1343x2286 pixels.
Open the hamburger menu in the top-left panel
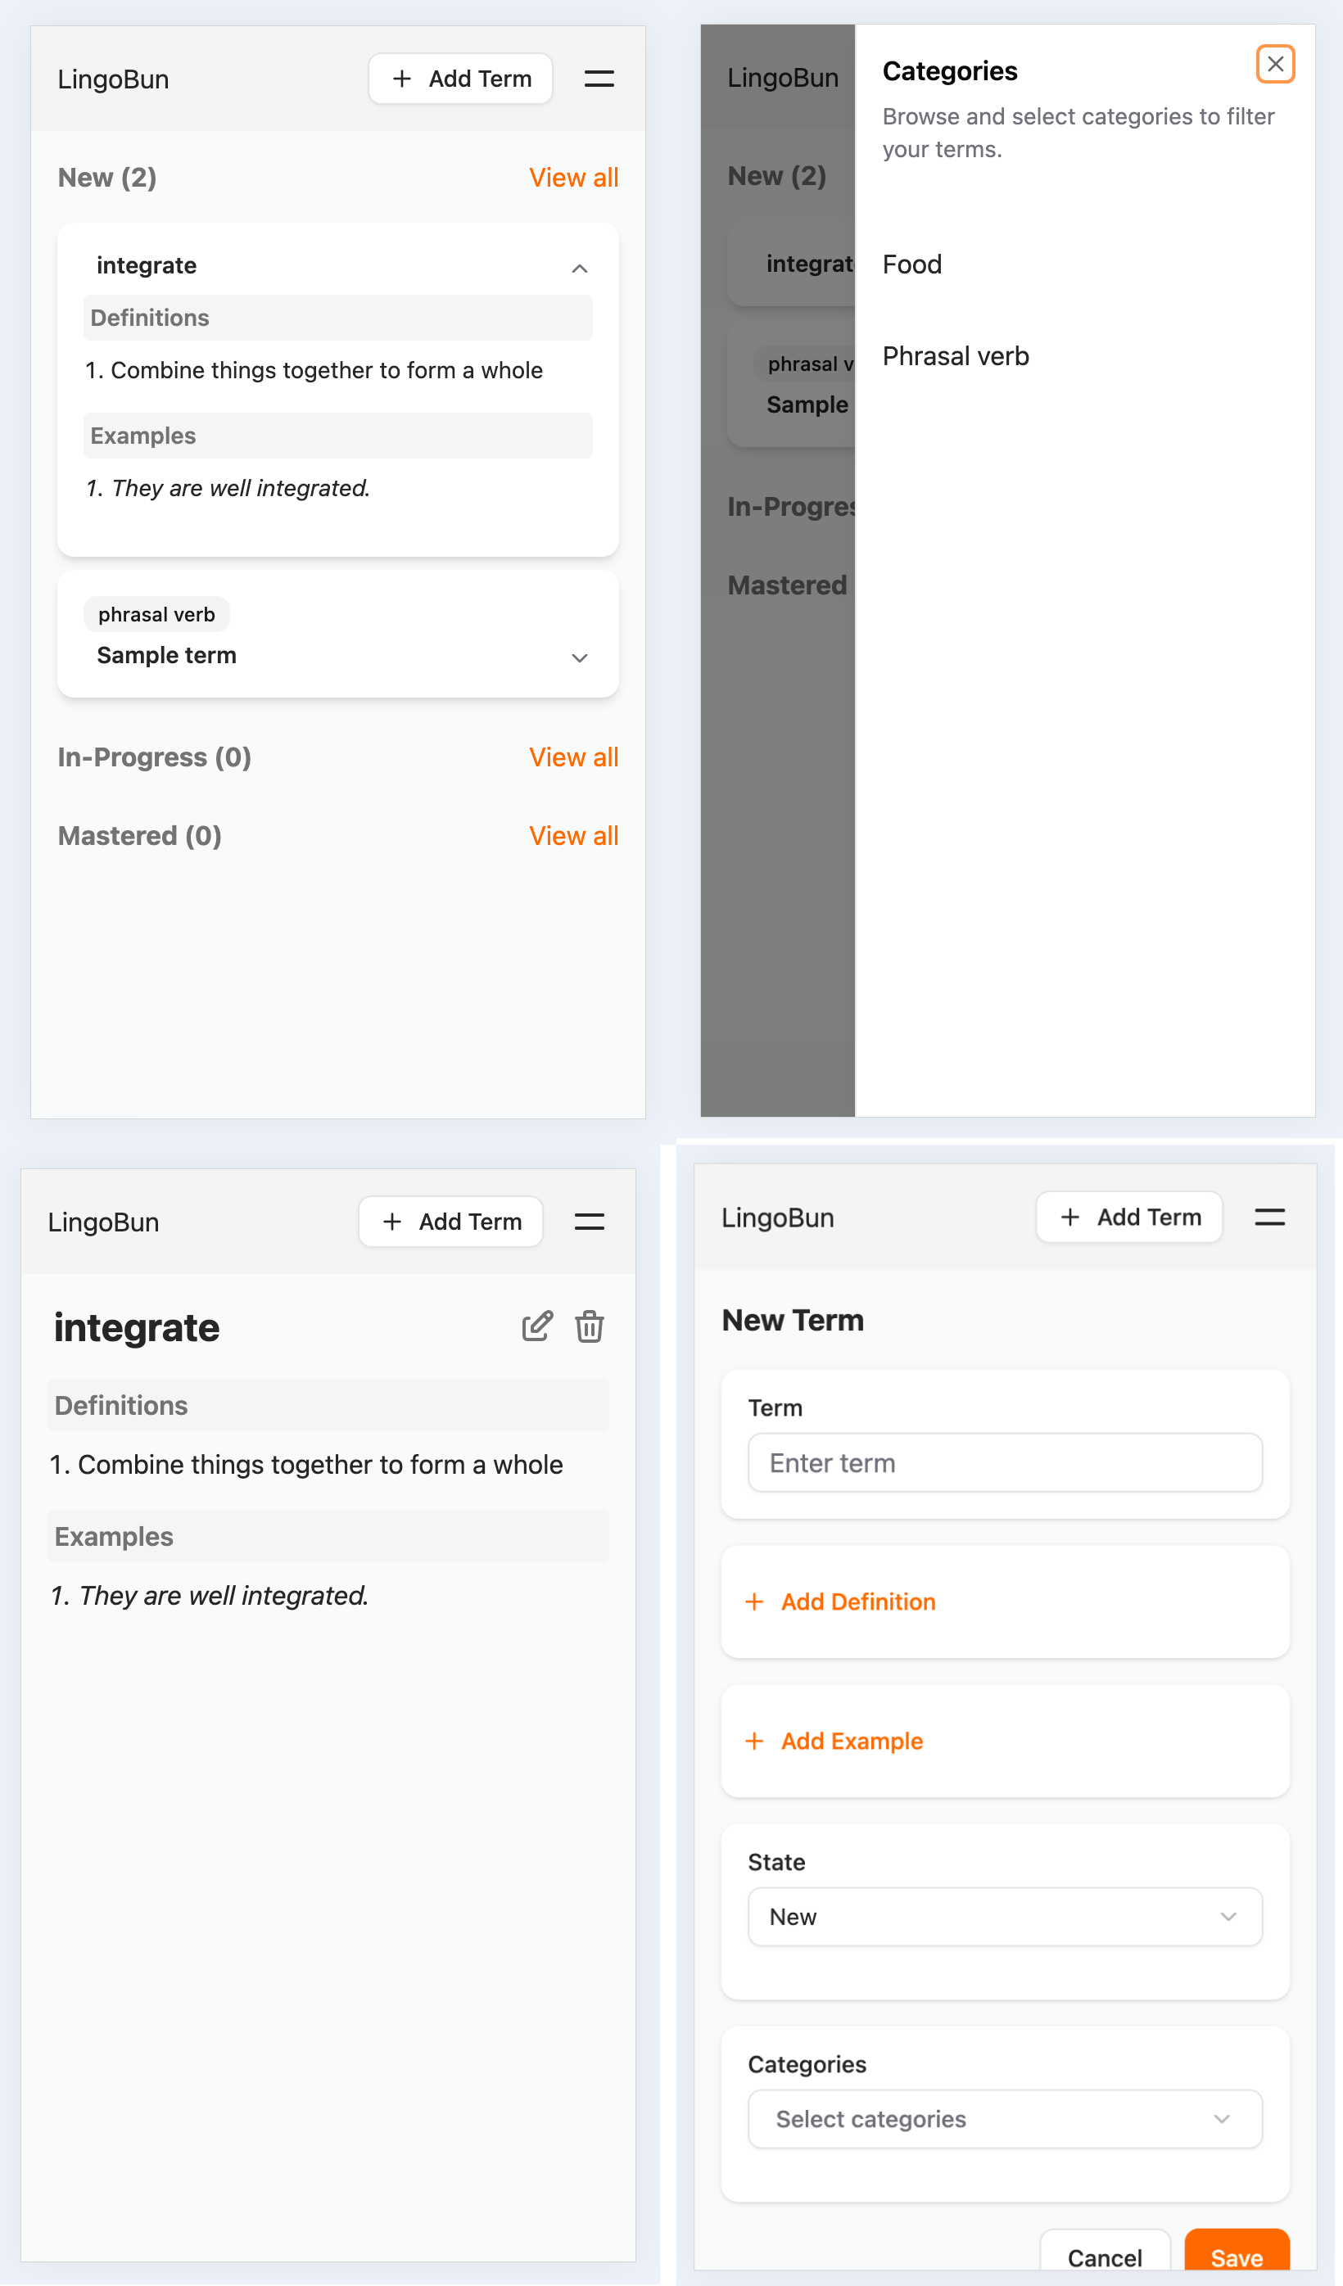pyautogui.click(x=599, y=79)
